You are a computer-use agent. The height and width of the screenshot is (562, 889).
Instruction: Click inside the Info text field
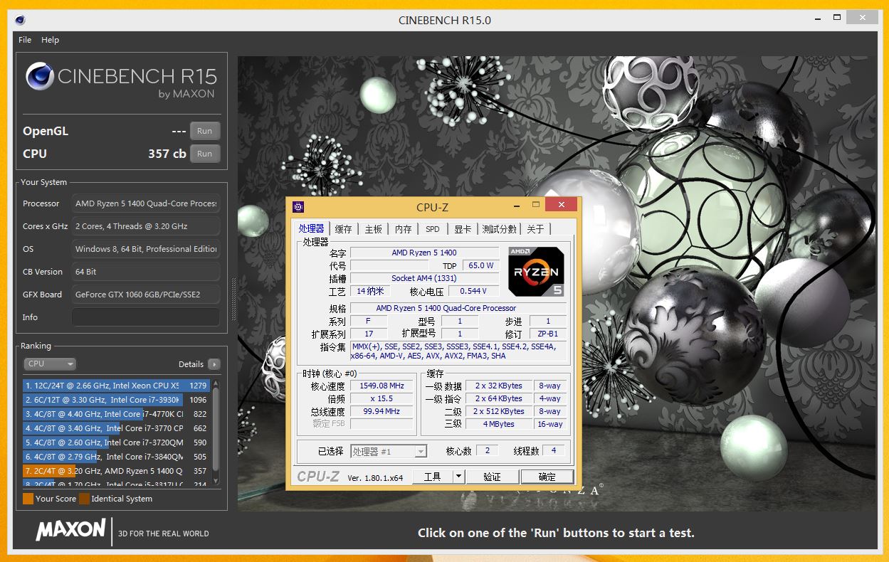coord(145,317)
